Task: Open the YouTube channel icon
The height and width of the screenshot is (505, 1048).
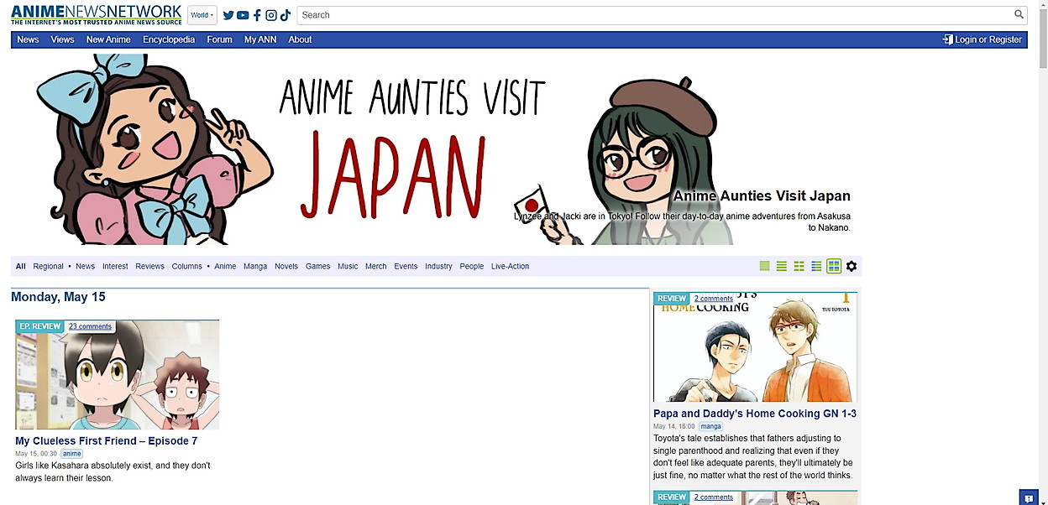Action: point(243,15)
